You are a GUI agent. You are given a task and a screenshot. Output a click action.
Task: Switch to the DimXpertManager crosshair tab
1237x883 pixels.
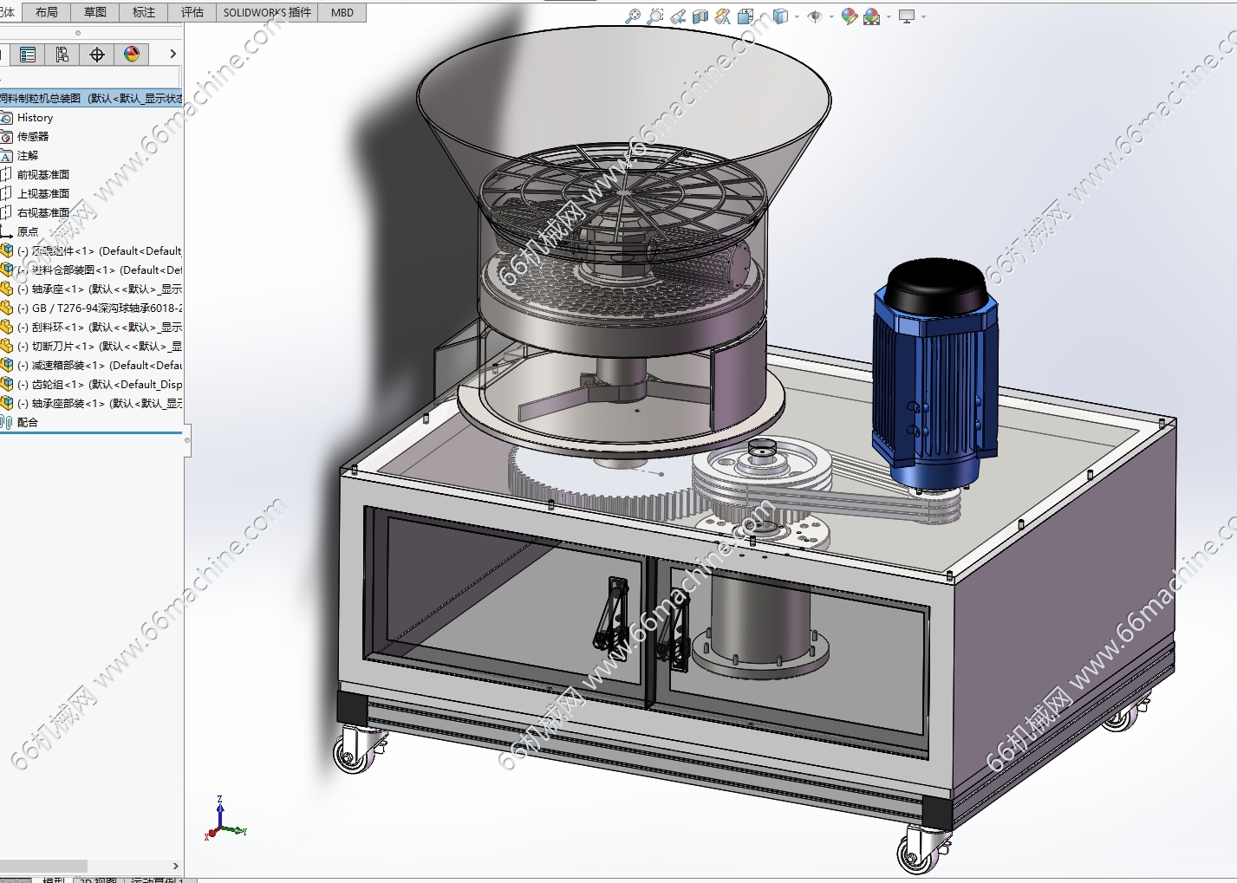click(x=97, y=55)
